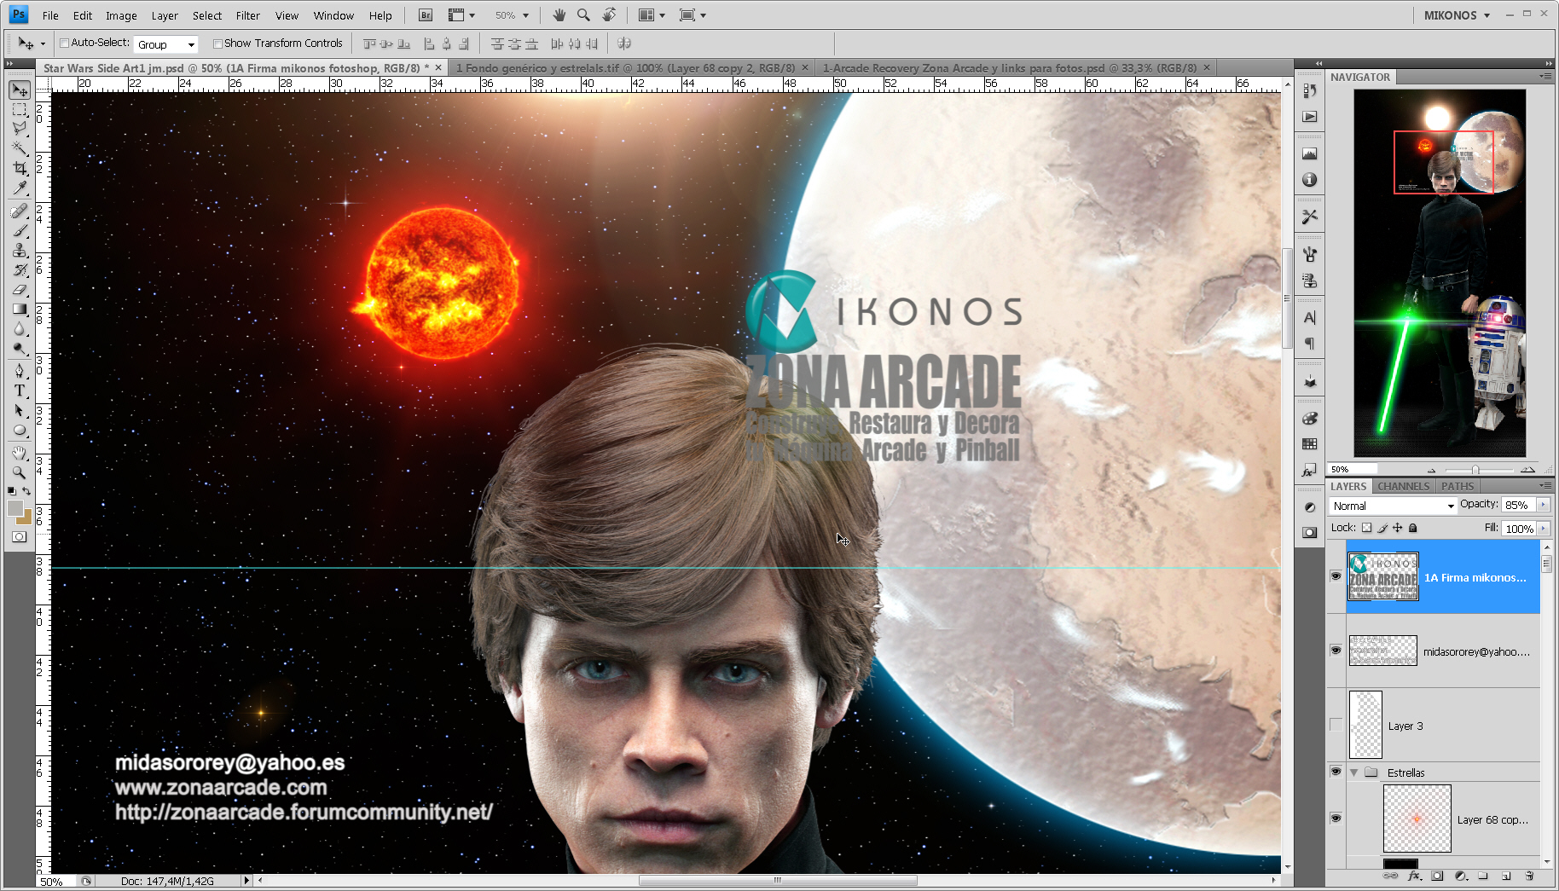Open the MIKONOS workspace switcher

coord(1457,15)
